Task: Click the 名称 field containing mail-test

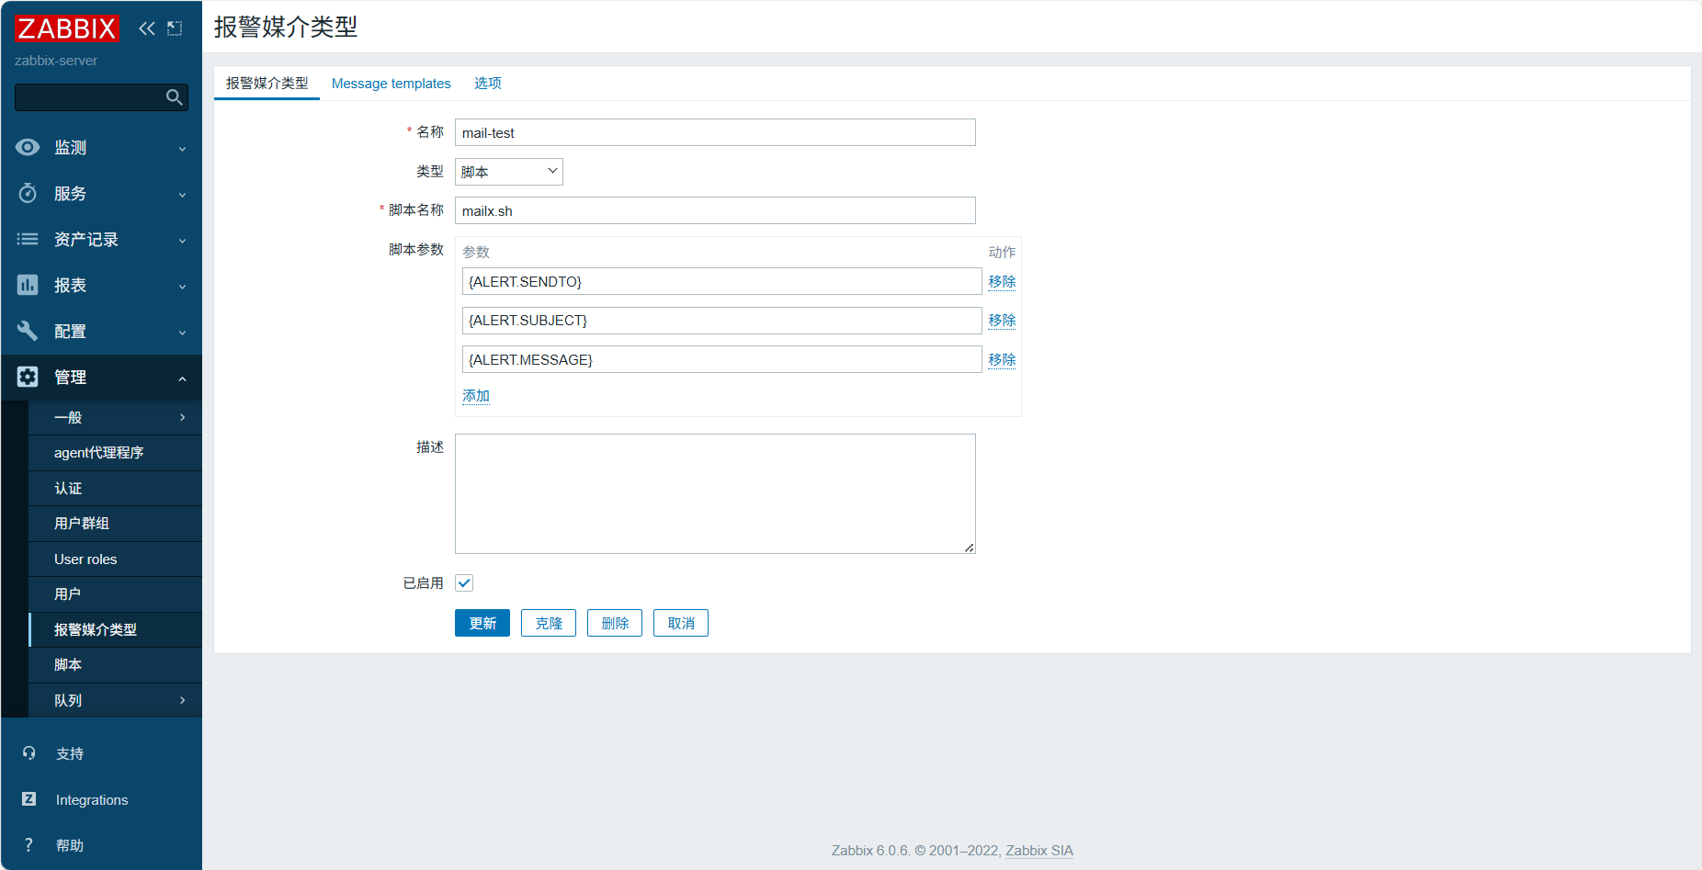Action: [715, 132]
